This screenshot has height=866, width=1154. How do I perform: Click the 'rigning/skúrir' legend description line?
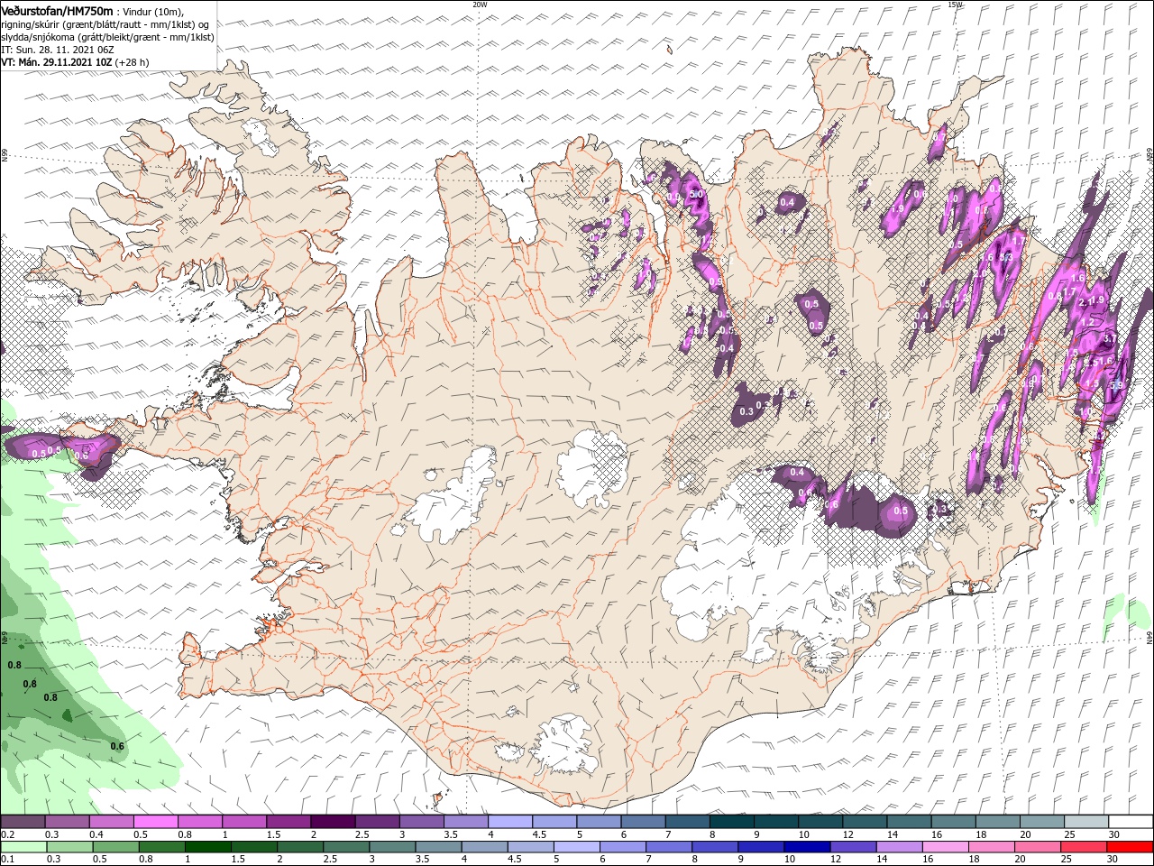point(105,24)
